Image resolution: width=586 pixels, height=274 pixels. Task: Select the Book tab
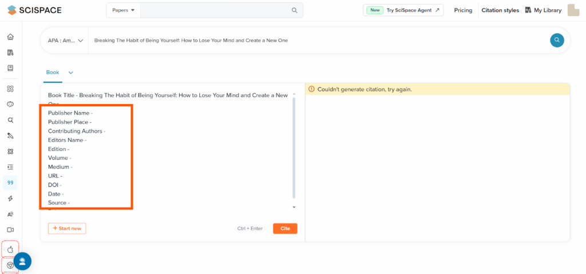pos(53,72)
